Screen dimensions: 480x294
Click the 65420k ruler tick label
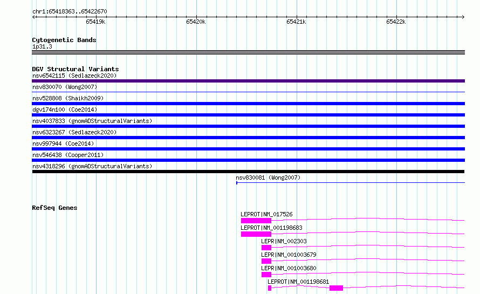pyautogui.click(x=196, y=22)
